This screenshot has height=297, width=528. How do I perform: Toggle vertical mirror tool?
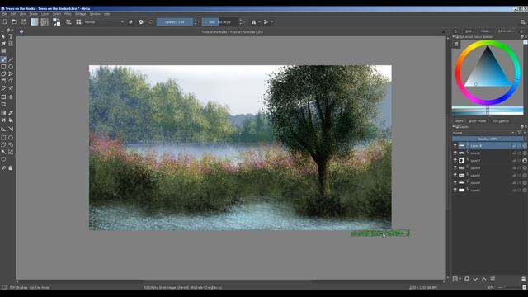(266, 22)
